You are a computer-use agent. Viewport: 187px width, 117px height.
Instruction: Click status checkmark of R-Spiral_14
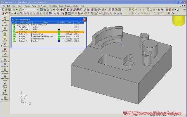pos(14,32)
